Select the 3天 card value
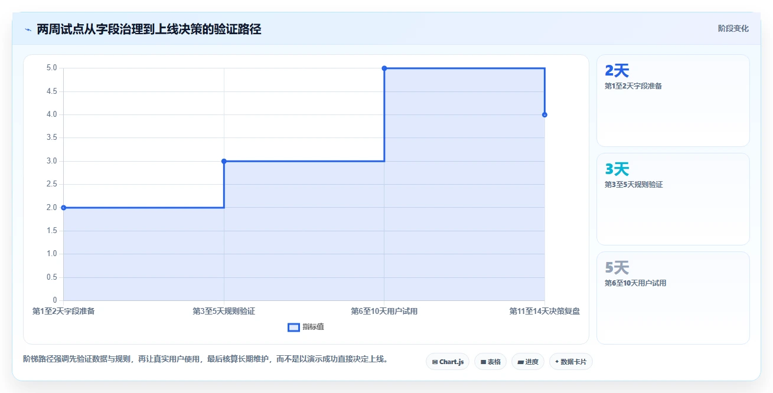This screenshot has width=773, height=393. [x=617, y=169]
